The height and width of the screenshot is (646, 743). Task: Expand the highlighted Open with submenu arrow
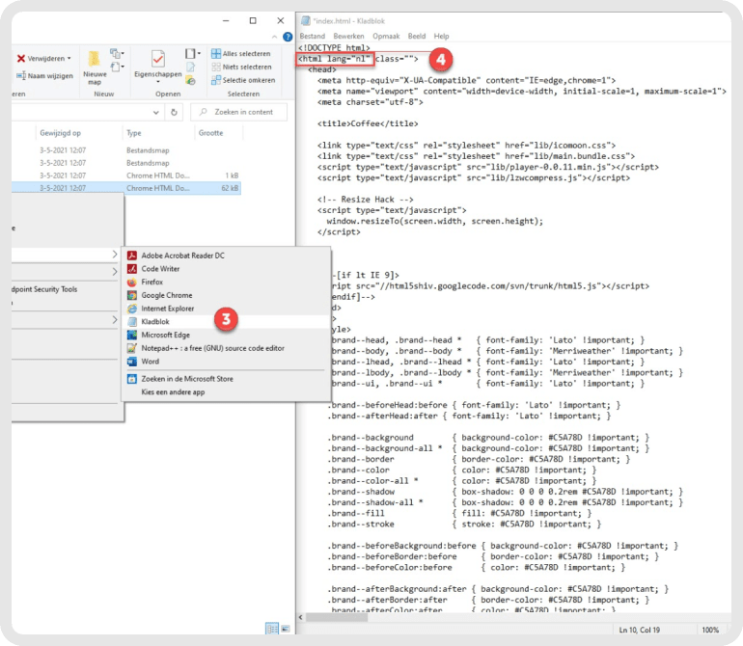(114, 255)
